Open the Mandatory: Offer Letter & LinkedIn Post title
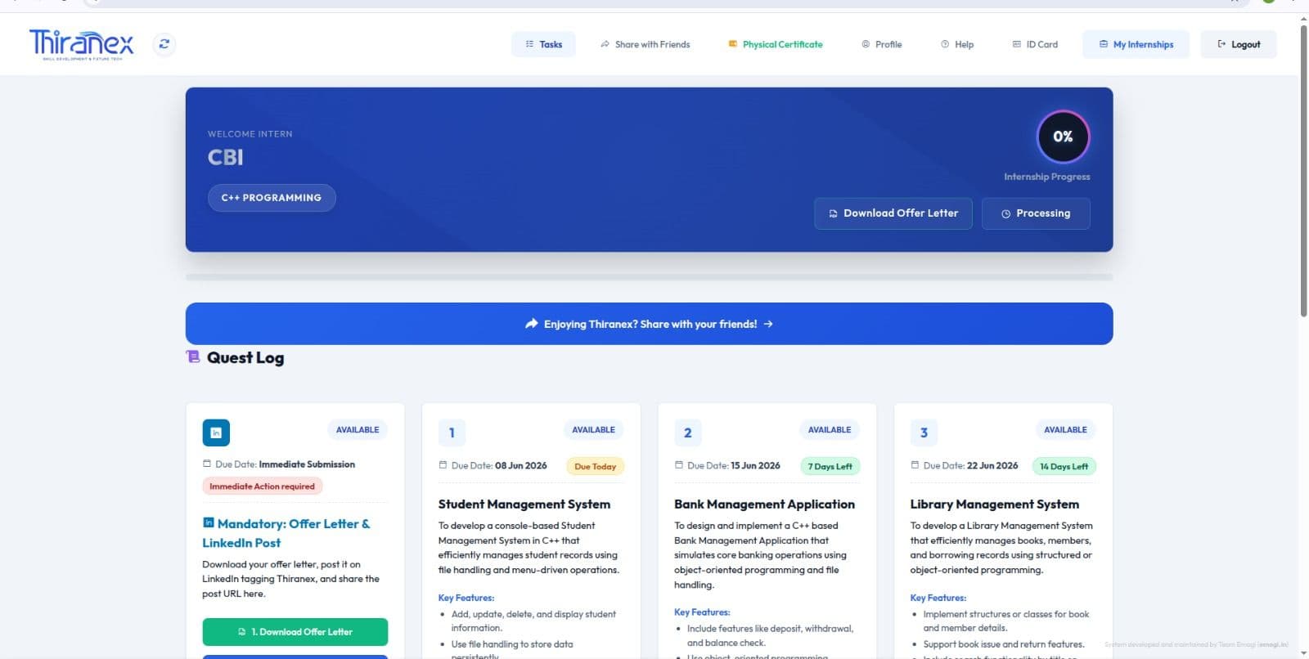 click(286, 533)
